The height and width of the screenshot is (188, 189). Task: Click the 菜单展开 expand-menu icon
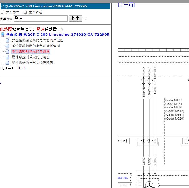2,12
